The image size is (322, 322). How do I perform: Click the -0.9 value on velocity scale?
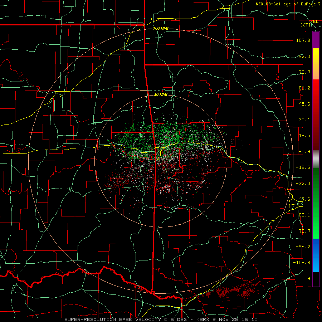pos(304,152)
